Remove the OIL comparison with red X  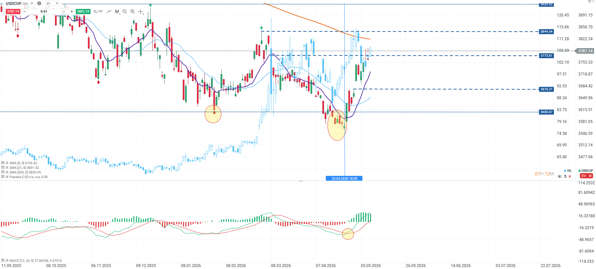click(x=570, y=176)
